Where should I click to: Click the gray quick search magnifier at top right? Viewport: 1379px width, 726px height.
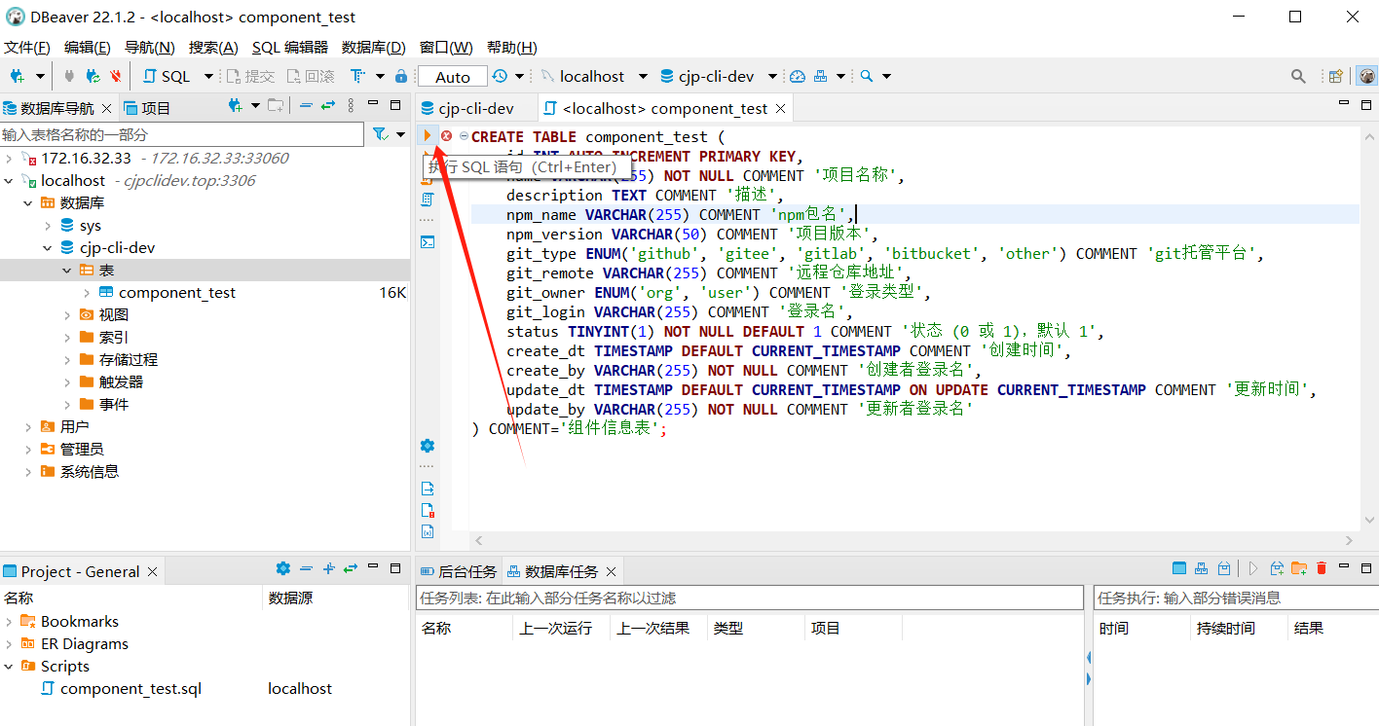click(x=1298, y=76)
